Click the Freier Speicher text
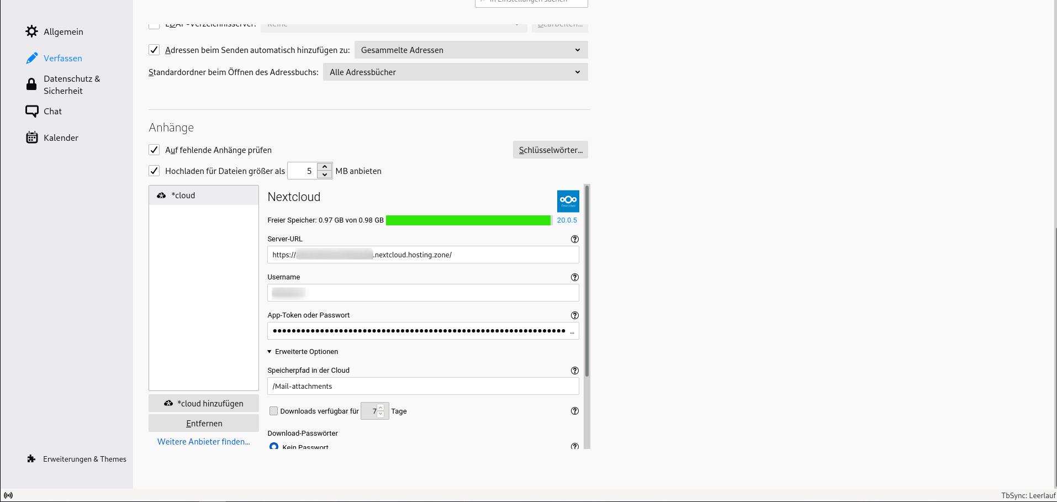Image resolution: width=1057 pixels, height=502 pixels. [x=325, y=220]
